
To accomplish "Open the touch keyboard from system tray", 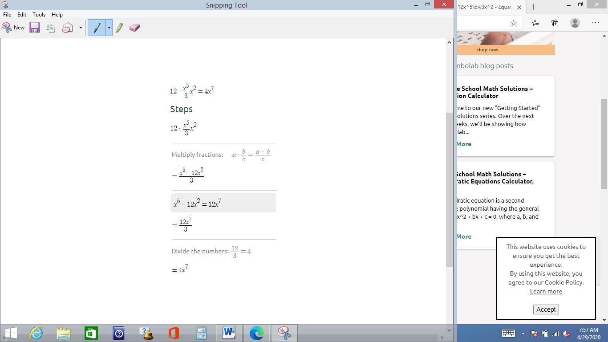I will (508, 333).
